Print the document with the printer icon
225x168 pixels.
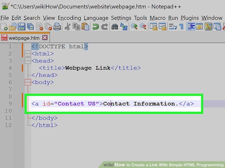coord(57,27)
